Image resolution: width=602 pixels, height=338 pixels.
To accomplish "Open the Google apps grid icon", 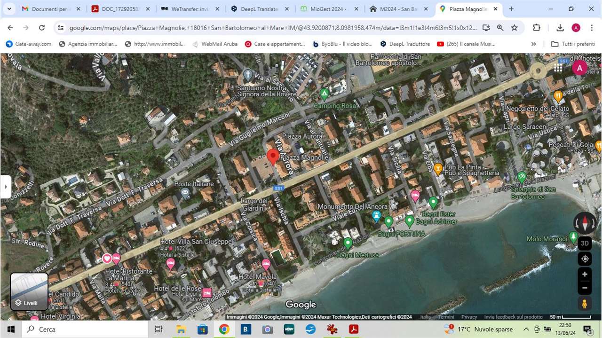I will click(558, 68).
